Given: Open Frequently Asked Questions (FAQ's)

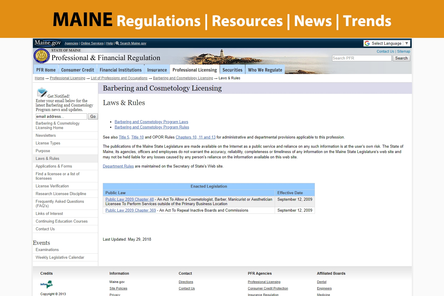Looking at the screenshot, I should [x=65, y=204].
